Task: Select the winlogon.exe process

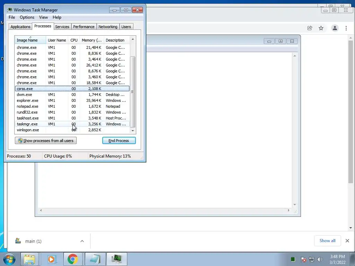Action: point(72,130)
